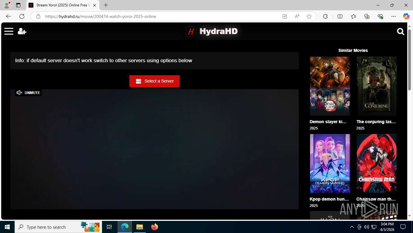Show hidden system tray icons
The image size is (413, 233).
coord(352,227)
